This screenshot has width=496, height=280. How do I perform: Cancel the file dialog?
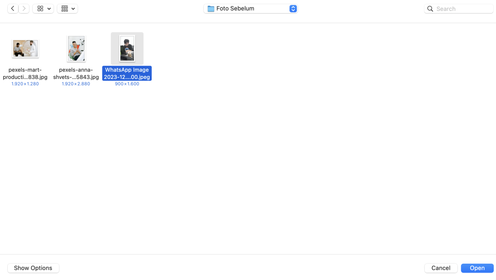click(x=441, y=268)
